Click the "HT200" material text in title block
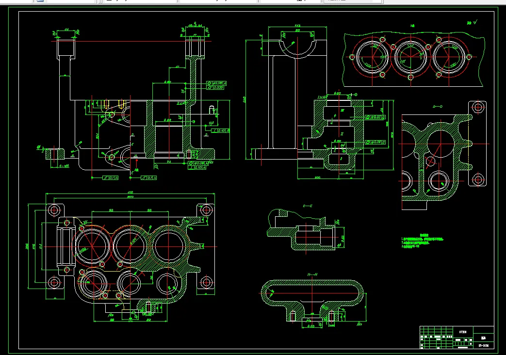This screenshot has height=355, width=506. click(463, 332)
